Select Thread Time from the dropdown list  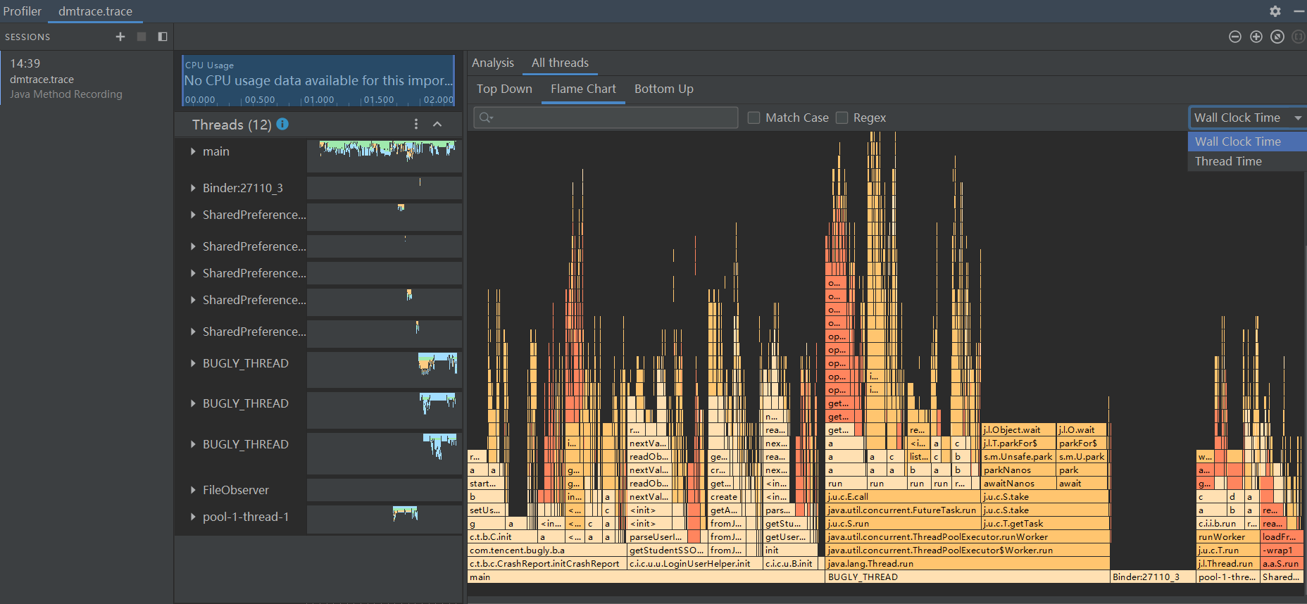(1228, 161)
